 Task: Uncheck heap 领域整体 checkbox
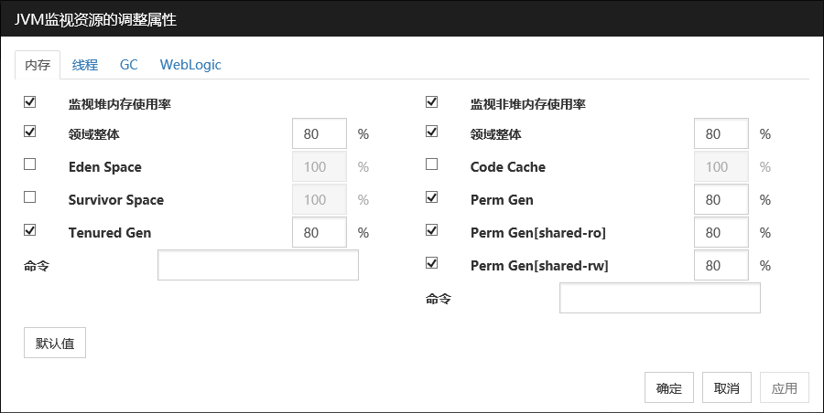[x=29, y=132]
